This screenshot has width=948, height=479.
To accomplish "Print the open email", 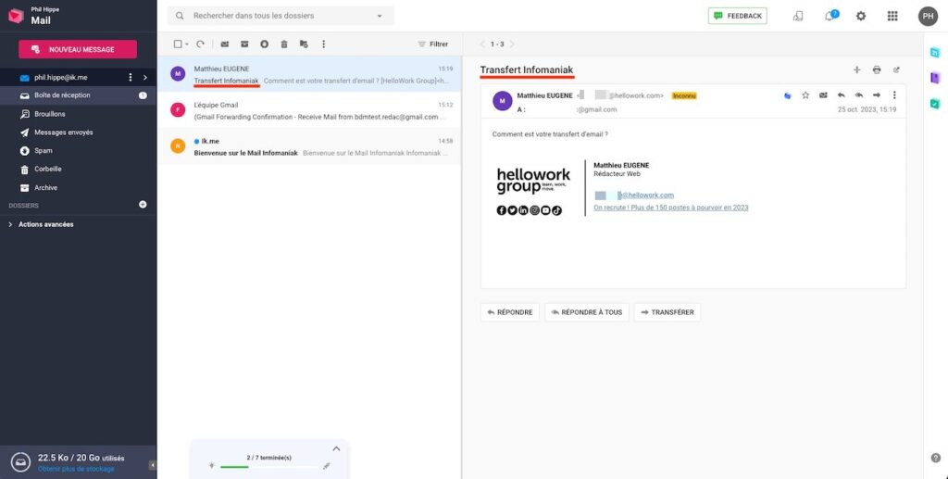I will pyautogui.click(x=877, y=70).
